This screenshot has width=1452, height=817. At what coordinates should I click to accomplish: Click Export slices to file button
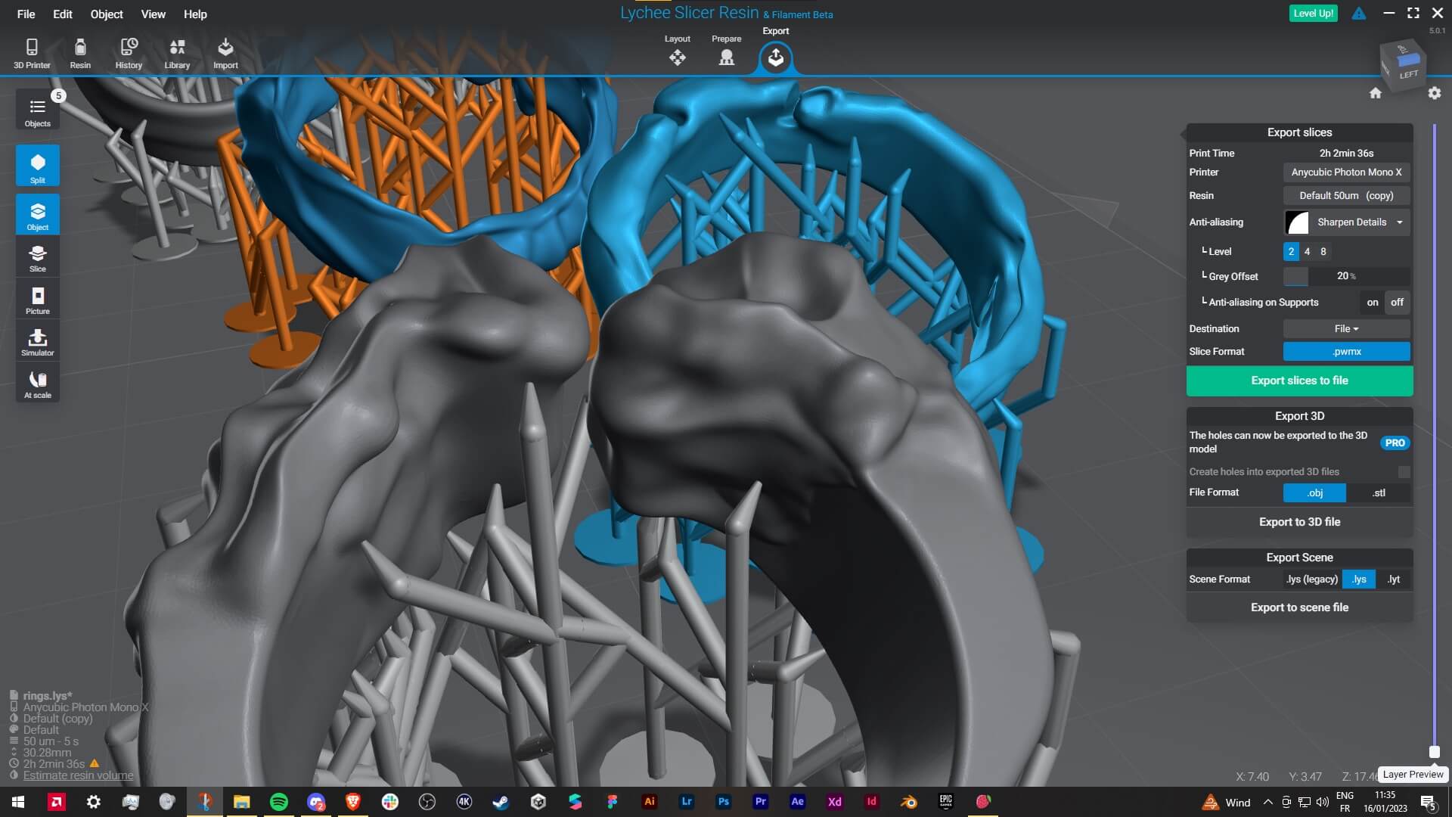click(1299, 381)
